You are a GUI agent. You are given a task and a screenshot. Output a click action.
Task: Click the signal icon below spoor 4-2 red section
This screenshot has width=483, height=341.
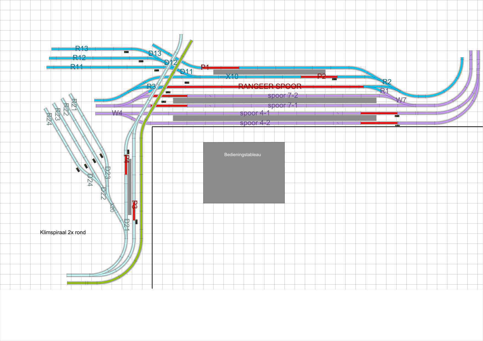[397, 126]
